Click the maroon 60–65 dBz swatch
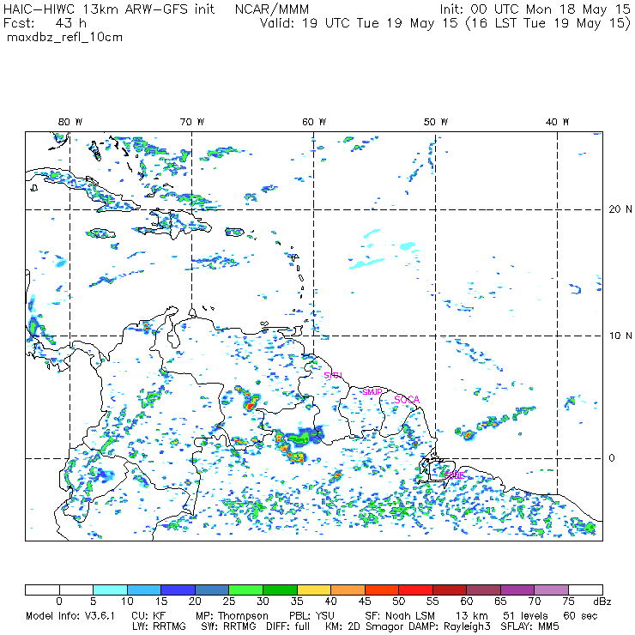This screenshot has width=635, height=635. 483,590
